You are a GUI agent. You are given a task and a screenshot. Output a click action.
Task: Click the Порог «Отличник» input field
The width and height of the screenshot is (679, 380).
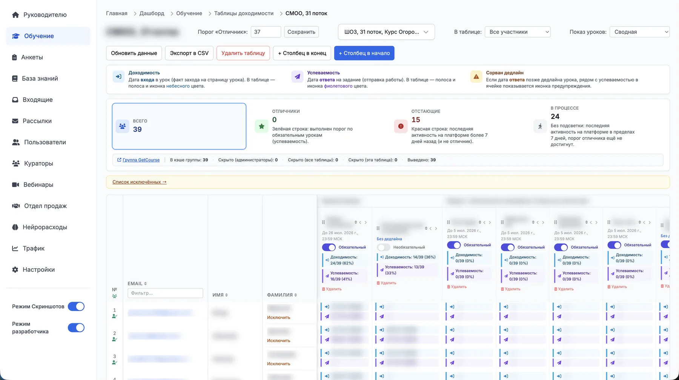[266, 32]
